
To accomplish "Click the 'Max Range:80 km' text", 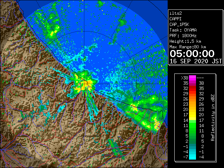I will [x=188, y=47].
